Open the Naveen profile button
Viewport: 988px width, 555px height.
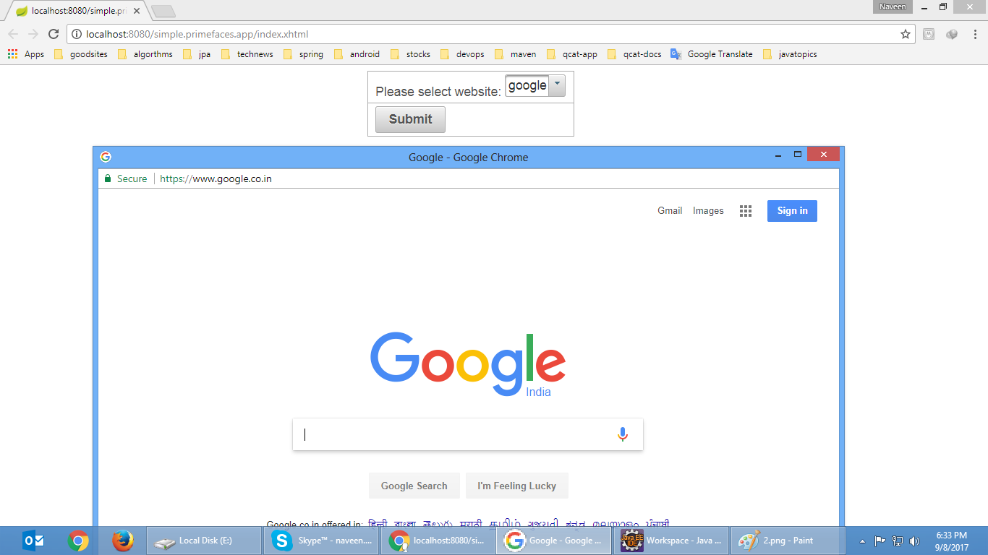click(x=893, y=7)
